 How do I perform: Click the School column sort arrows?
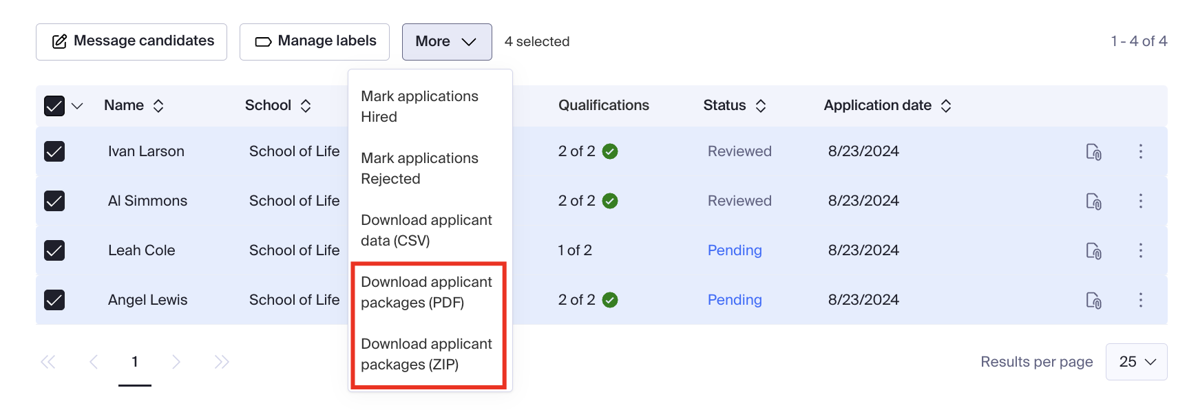[x=306, y=106]
